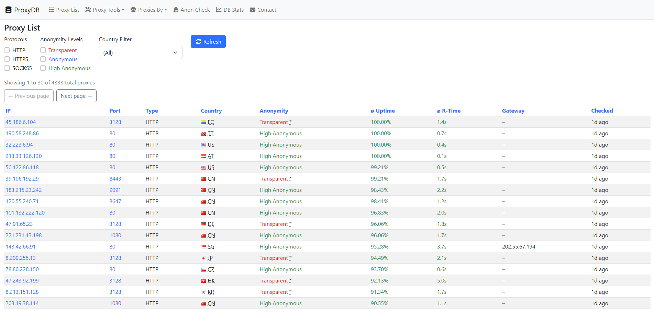Sort by the Checked column header

(602, 111)
